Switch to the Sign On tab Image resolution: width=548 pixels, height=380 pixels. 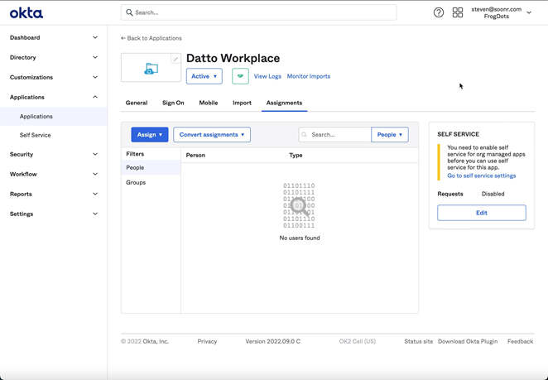[x=173, y=103]
